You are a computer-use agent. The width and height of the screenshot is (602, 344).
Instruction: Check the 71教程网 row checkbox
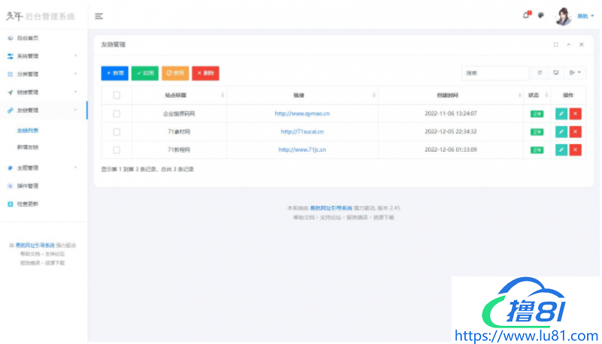[x=116, y=149]
